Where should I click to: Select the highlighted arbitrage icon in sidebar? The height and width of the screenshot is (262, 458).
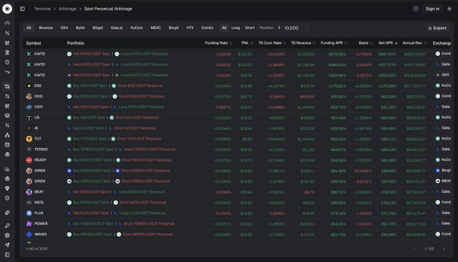[7, 86]
